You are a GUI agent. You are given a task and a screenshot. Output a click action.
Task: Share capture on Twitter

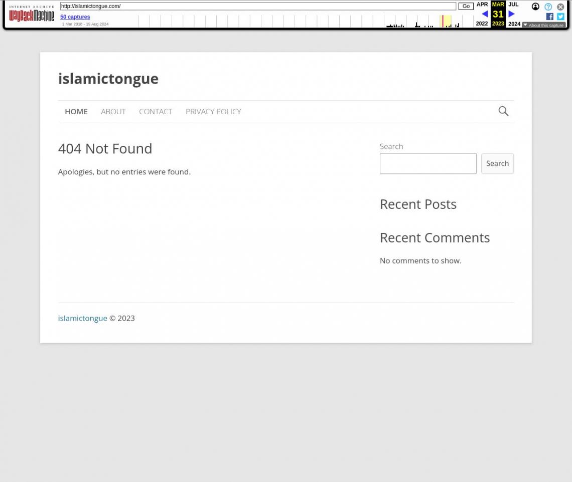click(x=560, y=17)
